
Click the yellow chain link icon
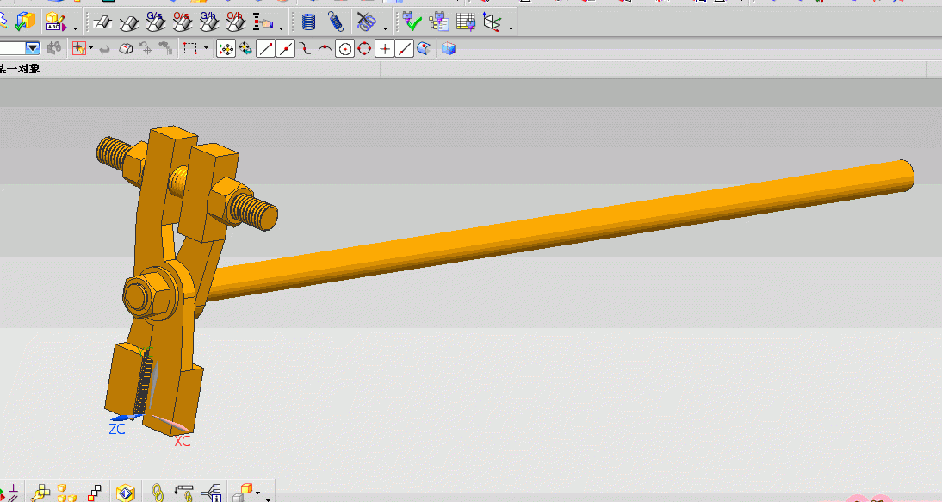[x=158, y=493]
